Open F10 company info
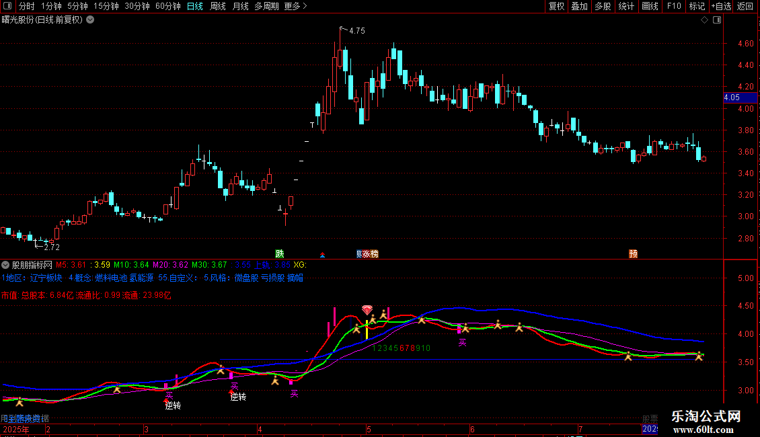Screen dimensions: 760x437 [x=674, y=6]
